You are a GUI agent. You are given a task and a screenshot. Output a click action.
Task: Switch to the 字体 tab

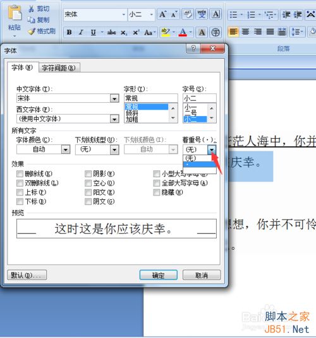22,67
